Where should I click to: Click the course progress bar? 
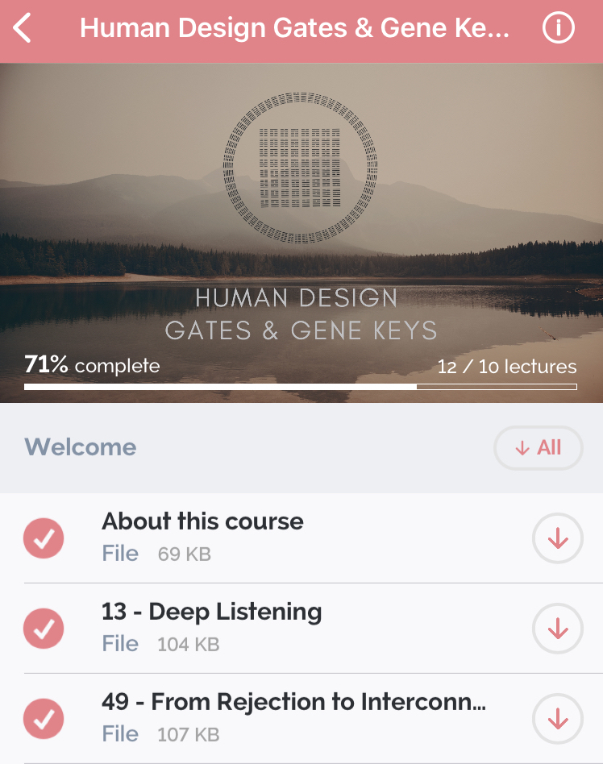pyautogui.click(x=300, y=387)
